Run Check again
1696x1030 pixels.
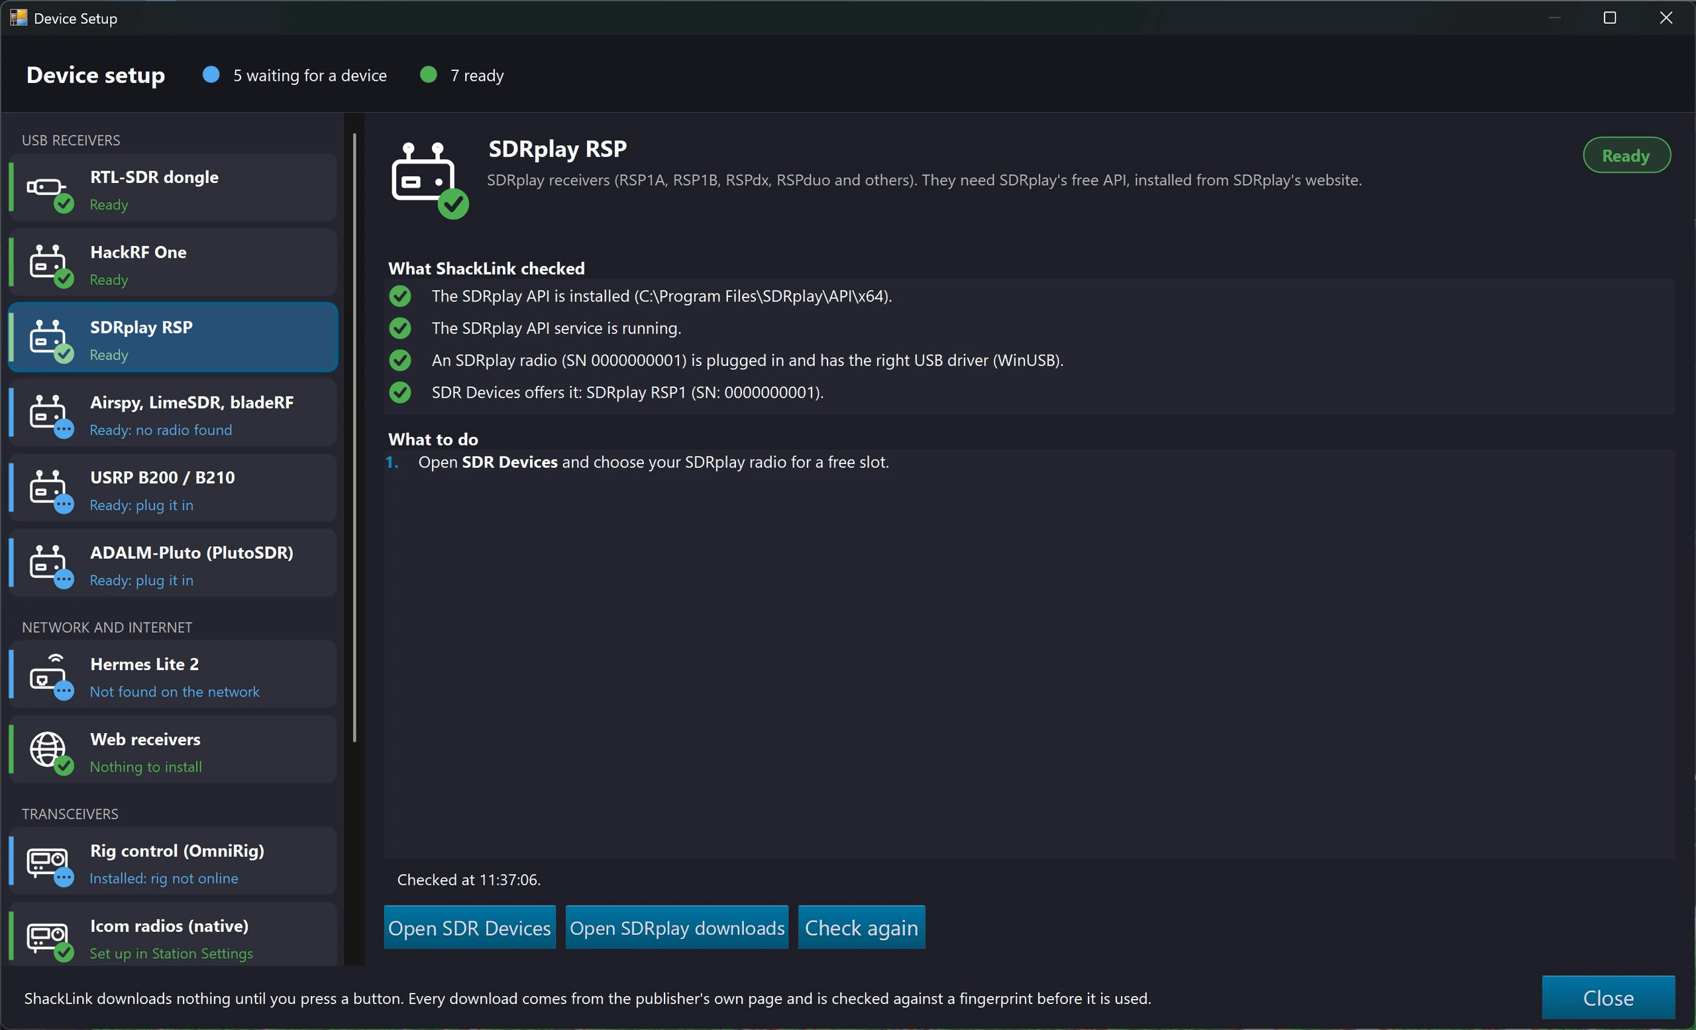[861, 927]
